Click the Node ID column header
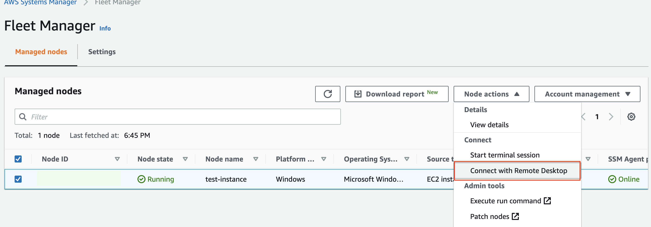The width and height of the screenshot is (651, 227). pos(55,159)
